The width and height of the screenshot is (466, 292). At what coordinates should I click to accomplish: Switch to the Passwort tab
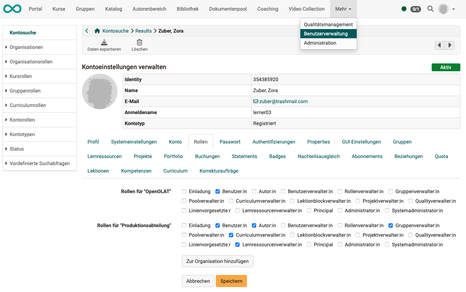[x=230, y=141]
